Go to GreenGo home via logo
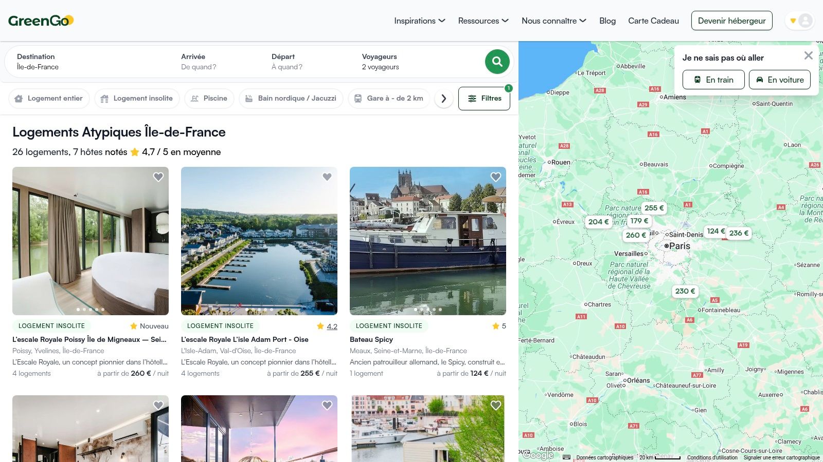 pyautogui.click(x=41, y=21)
